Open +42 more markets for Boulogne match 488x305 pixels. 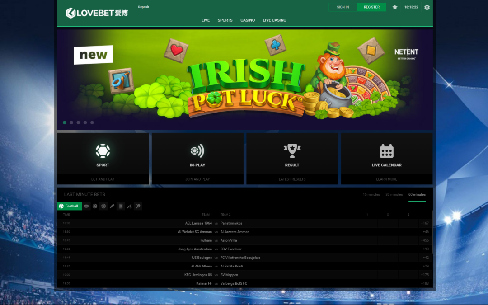[426, 258]
